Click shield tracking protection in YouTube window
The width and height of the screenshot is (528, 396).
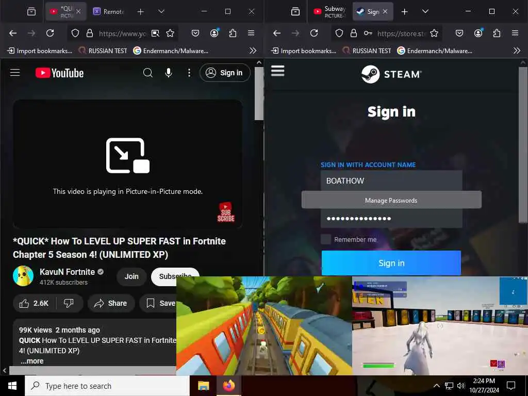tap(75, 33)
